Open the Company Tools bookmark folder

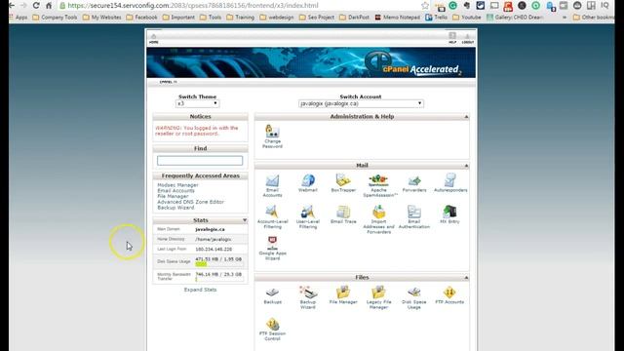[56, 18]
